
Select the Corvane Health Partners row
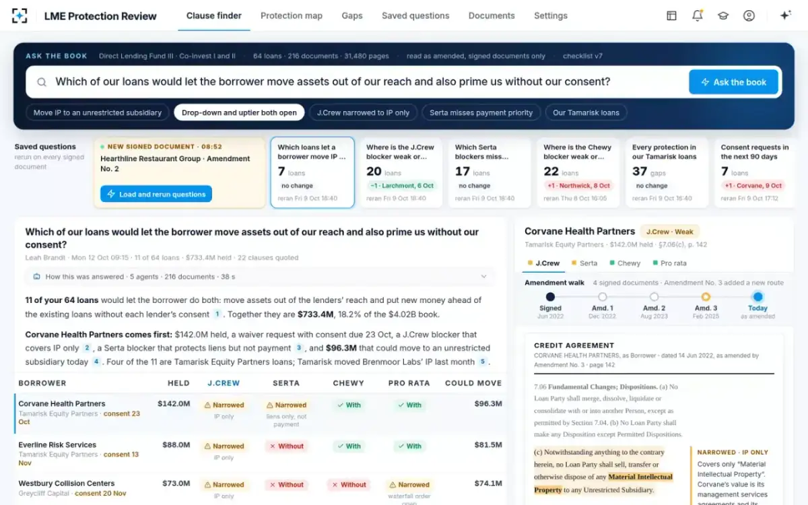(x=260, y=413)
